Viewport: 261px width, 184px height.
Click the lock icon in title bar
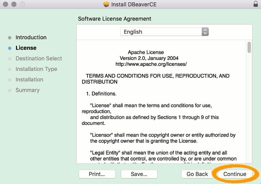(x=255, y=4)
